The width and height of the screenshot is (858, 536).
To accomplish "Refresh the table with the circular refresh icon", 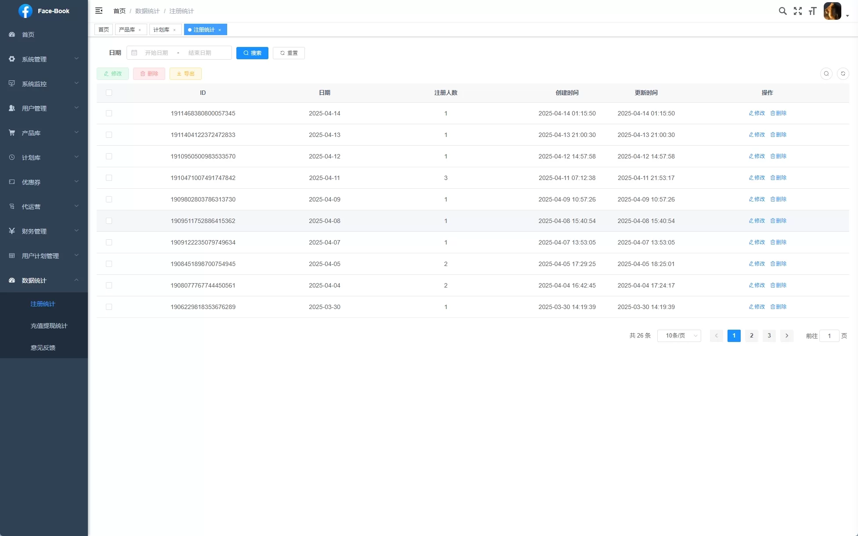I will [843, 74].
